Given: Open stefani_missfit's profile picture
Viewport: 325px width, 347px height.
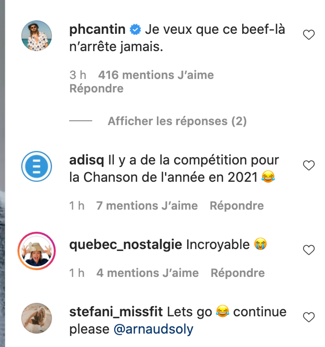Looking at the screenshot, I should coord(36,318).
